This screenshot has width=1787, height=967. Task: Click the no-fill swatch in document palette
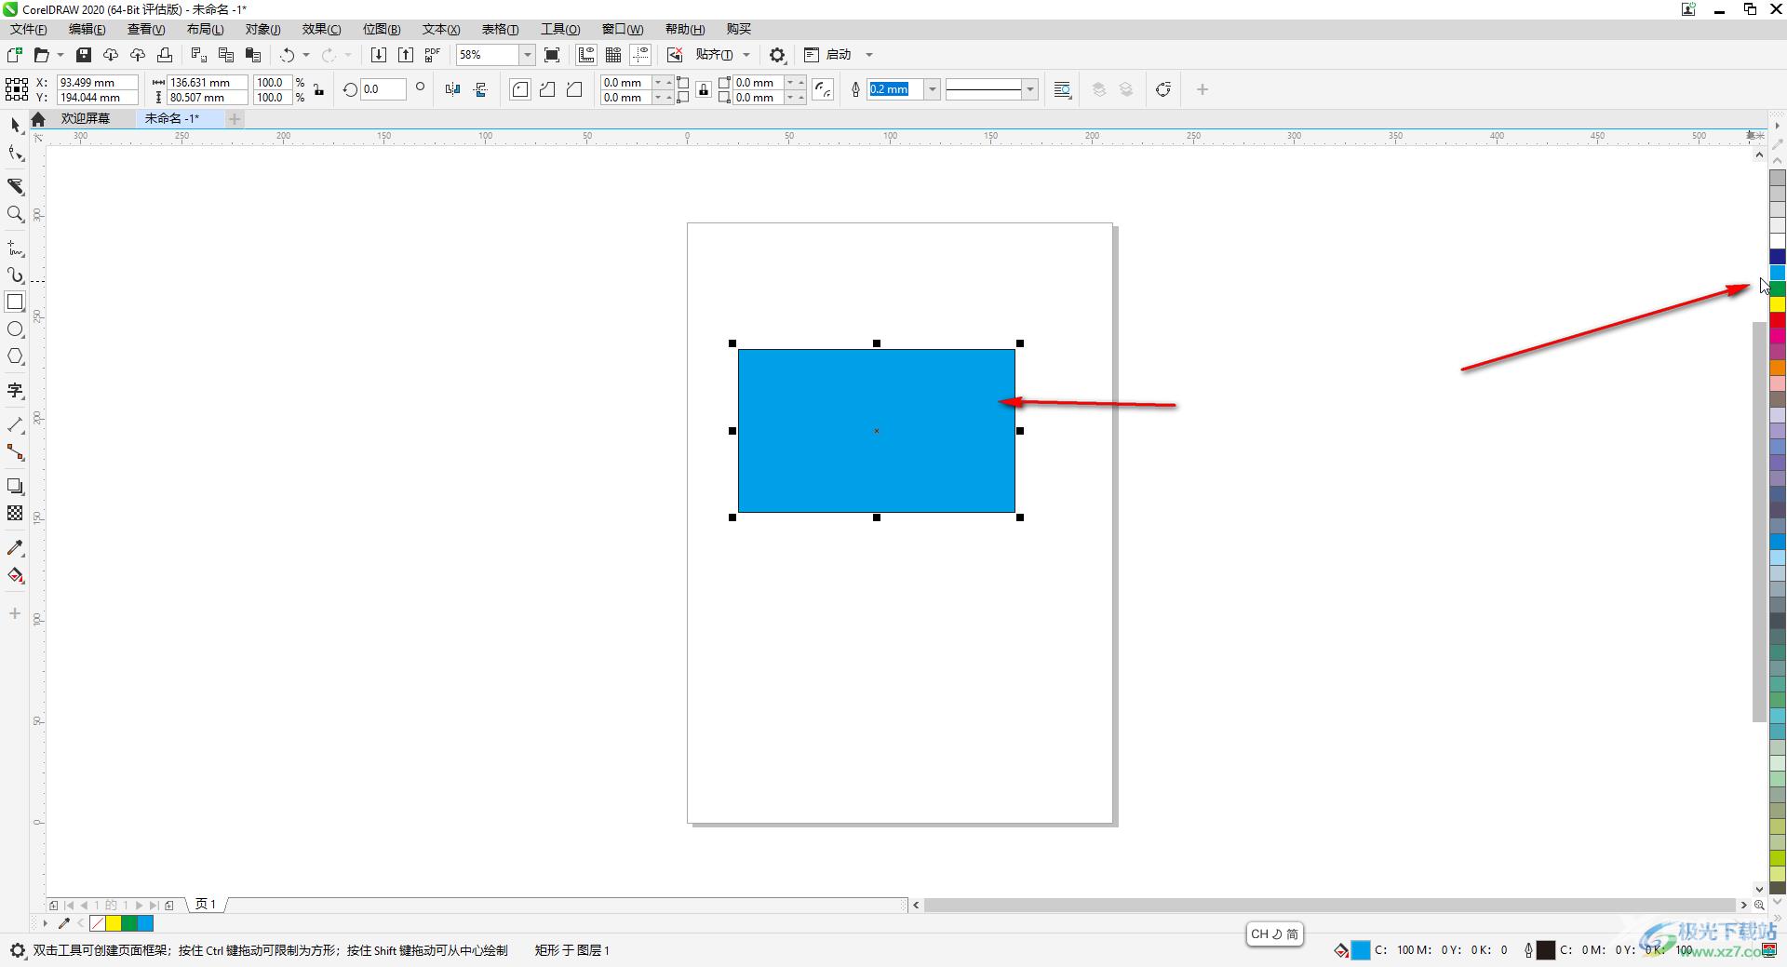97,923
